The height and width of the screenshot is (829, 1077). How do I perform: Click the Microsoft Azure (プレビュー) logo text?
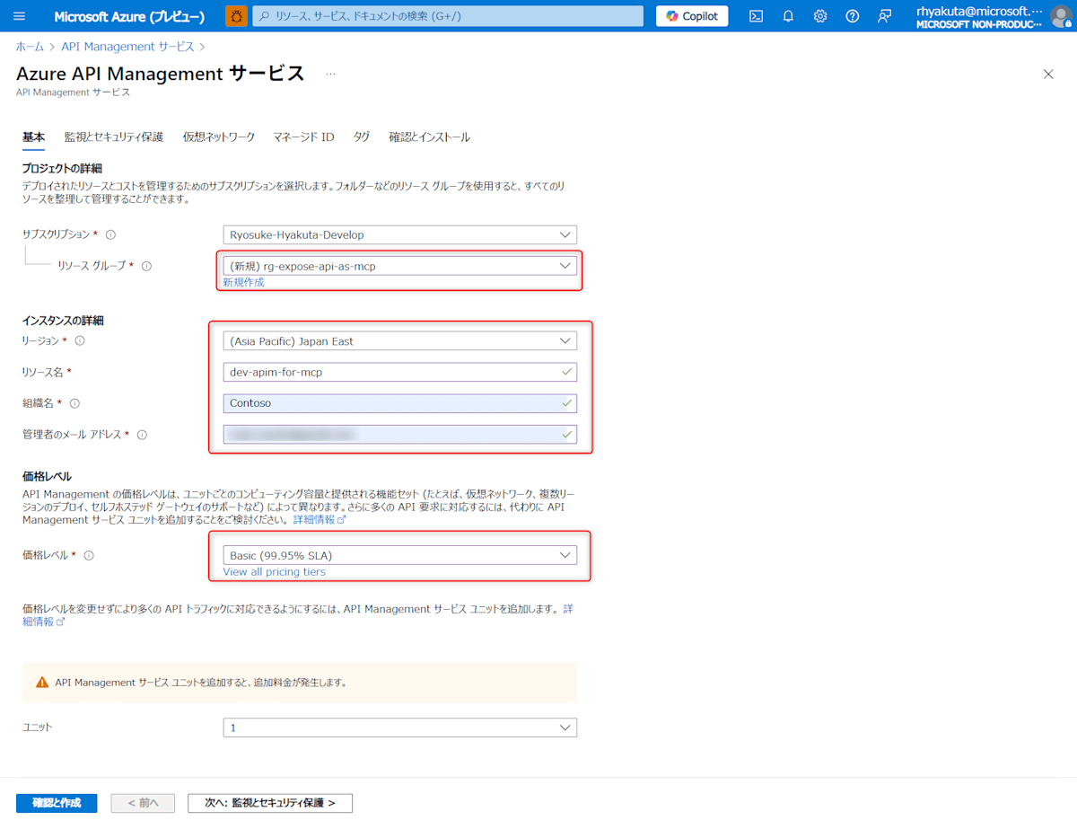tap(129, 16)
